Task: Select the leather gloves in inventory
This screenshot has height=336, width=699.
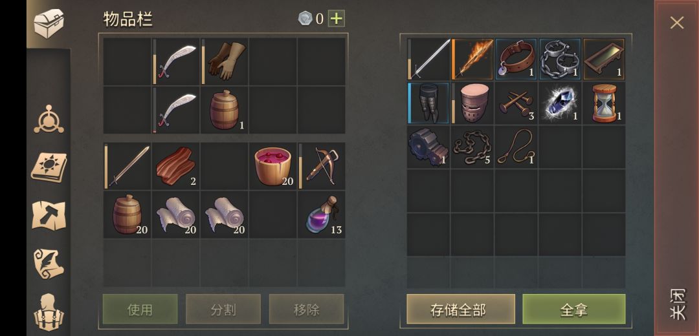Action: [224, 61]
